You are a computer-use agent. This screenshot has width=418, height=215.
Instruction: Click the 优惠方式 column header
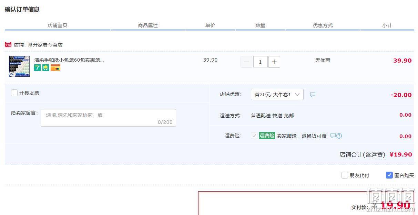point(323,25)
